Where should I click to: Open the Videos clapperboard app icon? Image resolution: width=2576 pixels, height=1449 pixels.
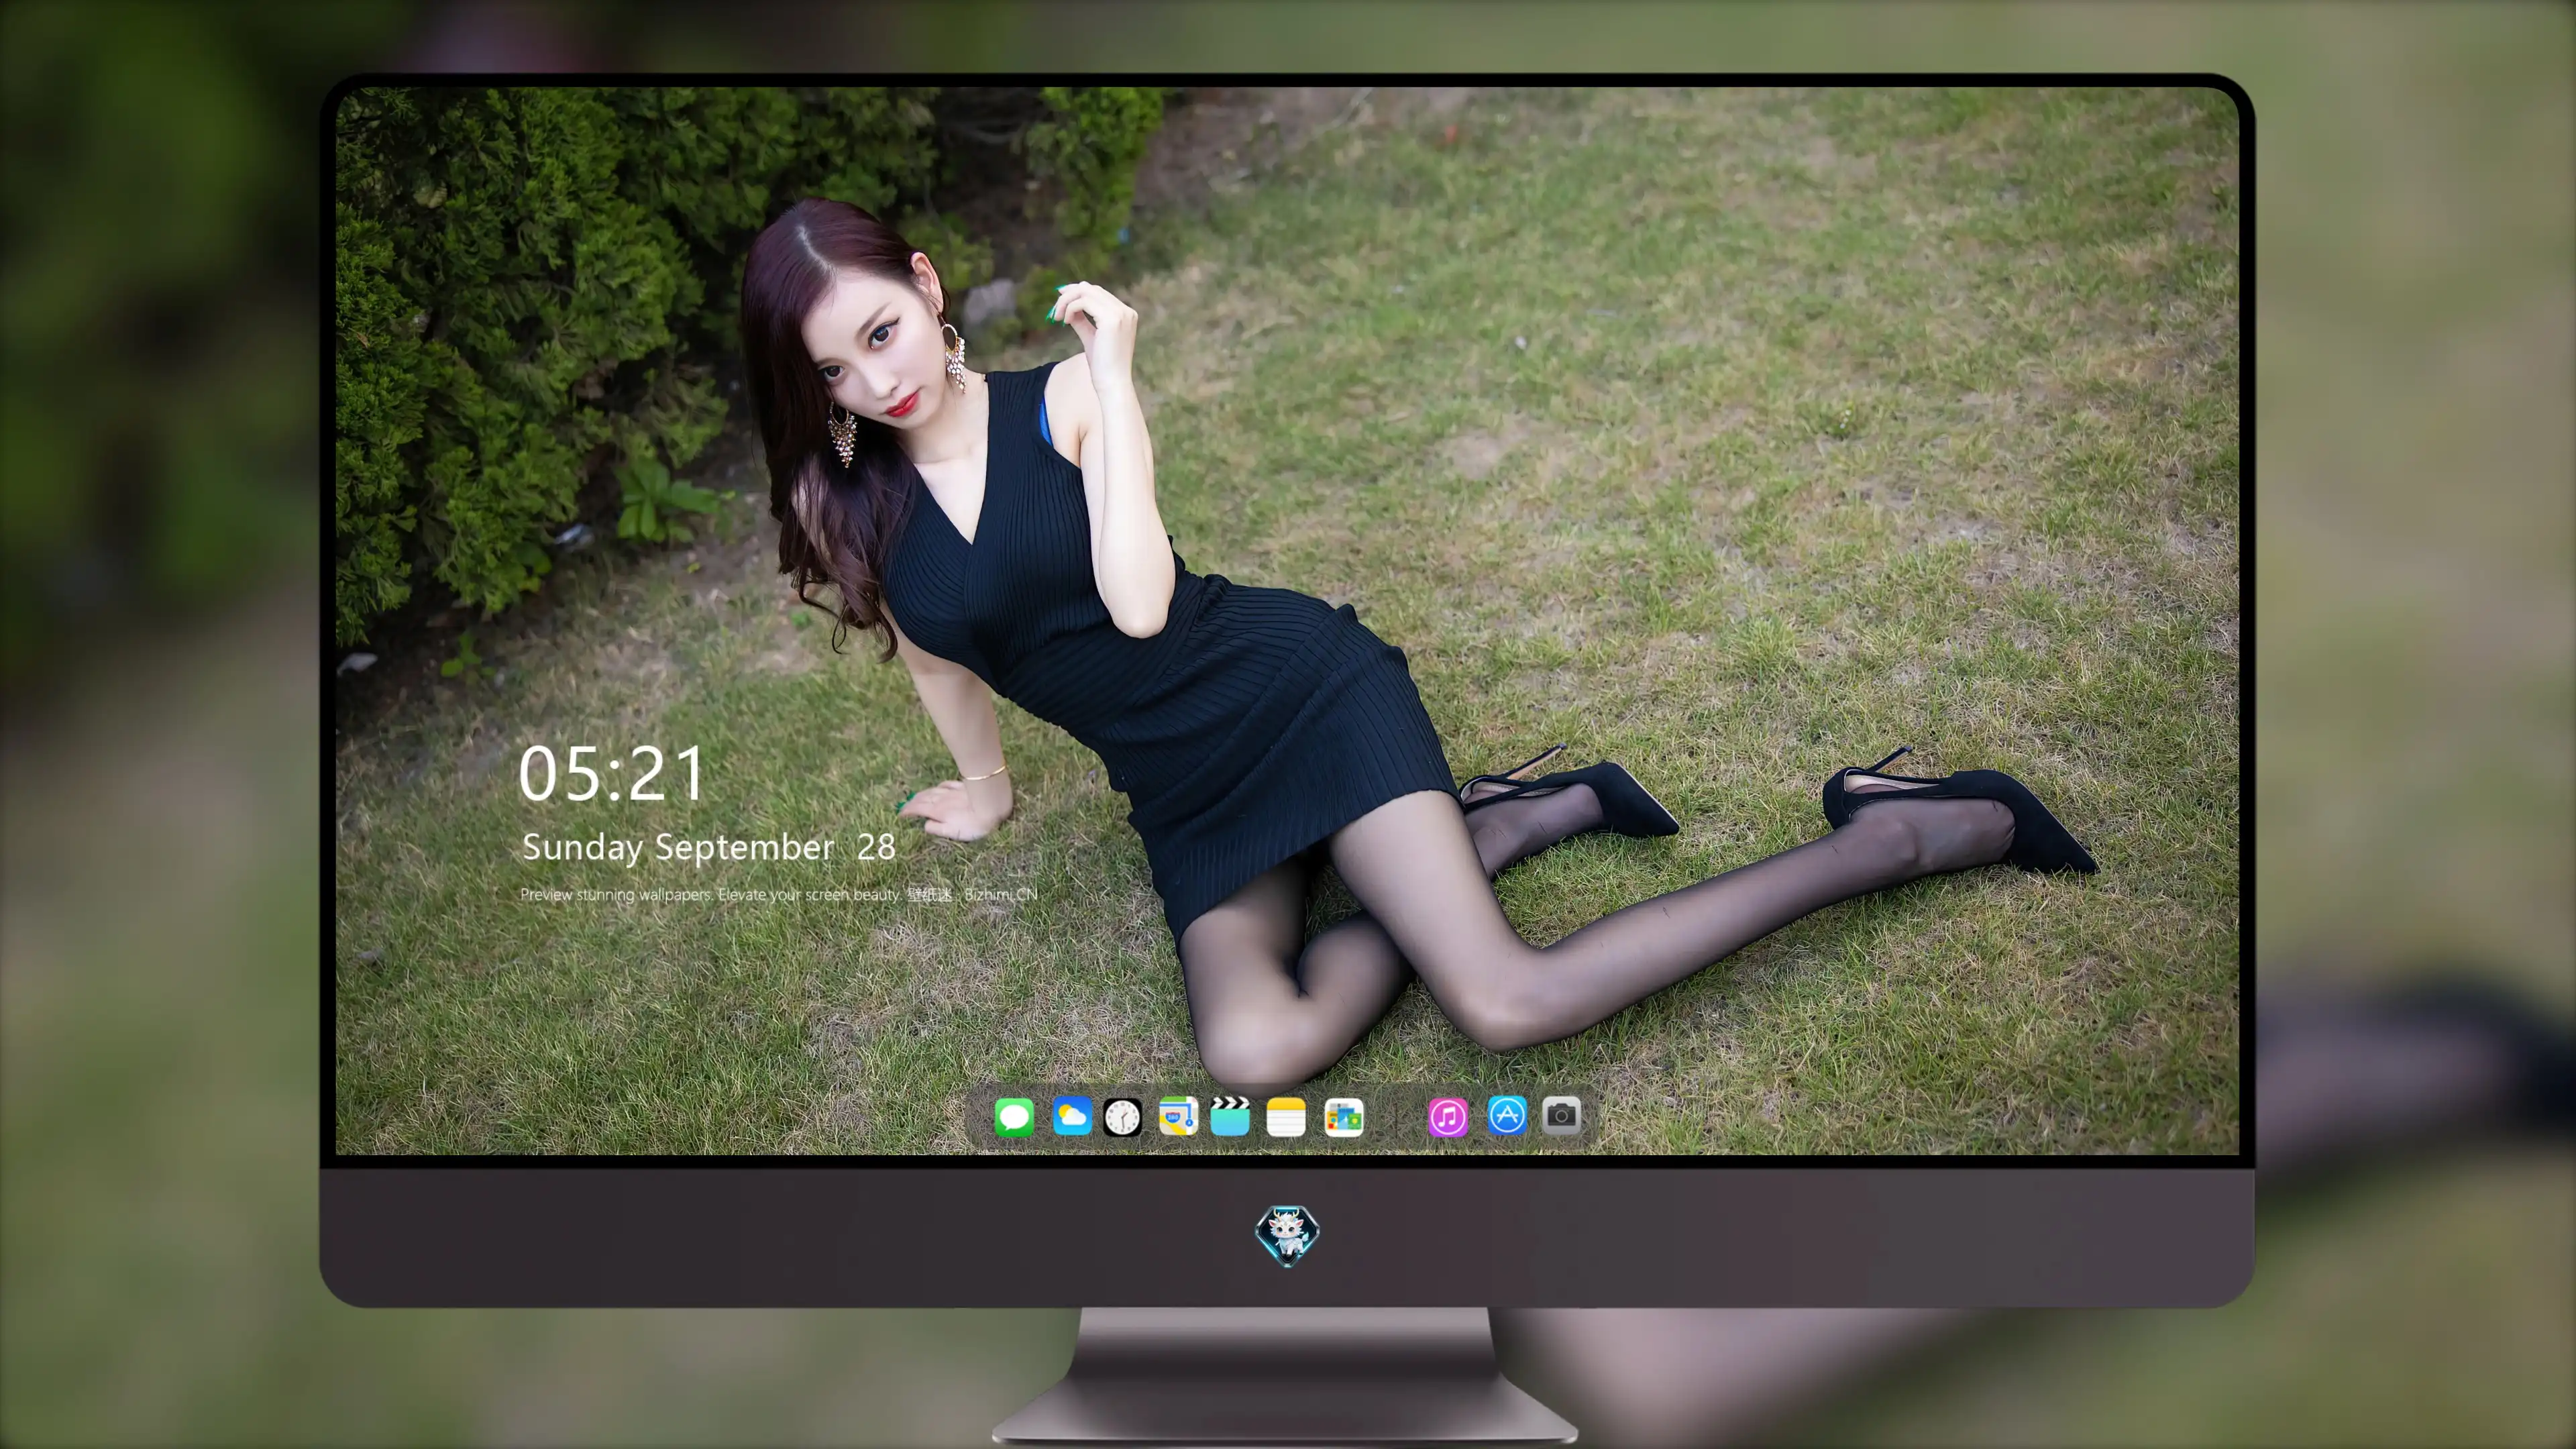pos(1230,1116)
